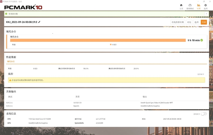Click the result name KKJ_2021-09-26 00:08:19.0
Image resolution: width=213 pixels, height=135 pixels.
(x=22, y=22)
